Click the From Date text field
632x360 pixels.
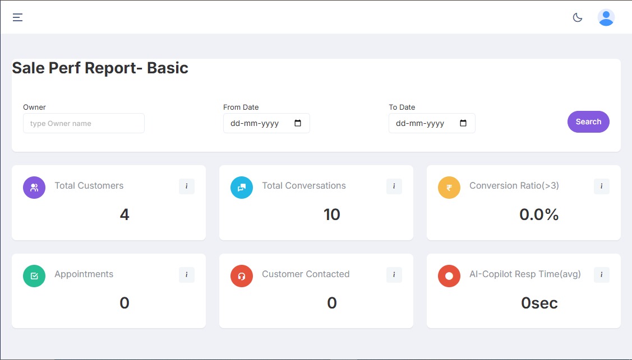pos(255,123)
